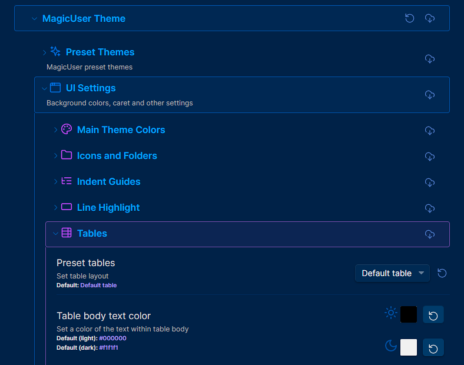Export MagicUser Theme via cloud download icon
The width and height of the screenshot is (464, 365).
430,18
